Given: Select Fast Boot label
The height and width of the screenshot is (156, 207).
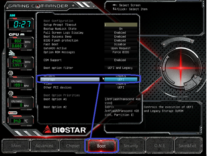Looking at the screenshot, I should tap(51, 44).
